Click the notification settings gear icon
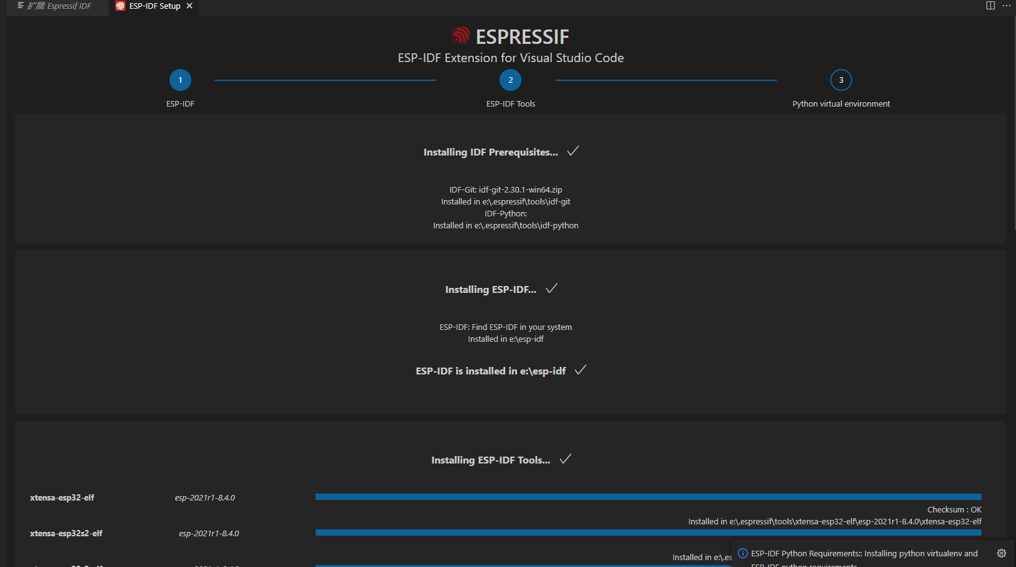1016x567 pixels. (x=1001, y=553)
